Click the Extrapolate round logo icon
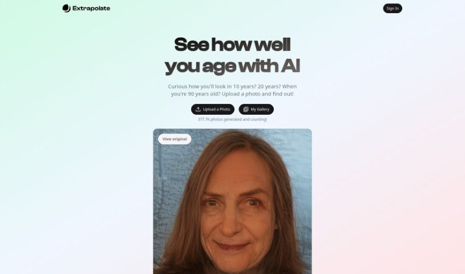 pos(66,9)
